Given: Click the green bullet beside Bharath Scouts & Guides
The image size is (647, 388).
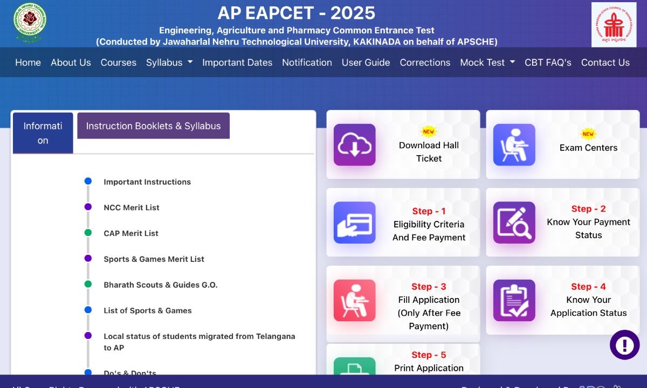Looking at the screenshot, I should coord(88,284).
